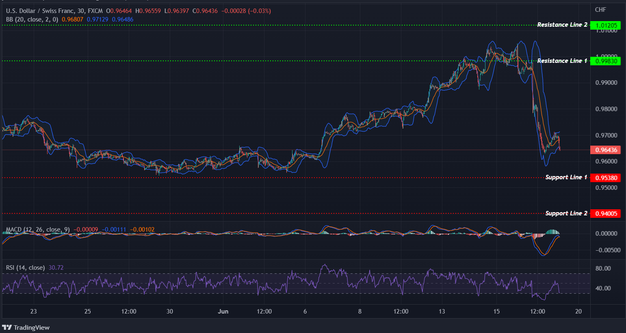Select the FXCM exchange name in the legend
The image size is (626, 333).
(95, 11)
